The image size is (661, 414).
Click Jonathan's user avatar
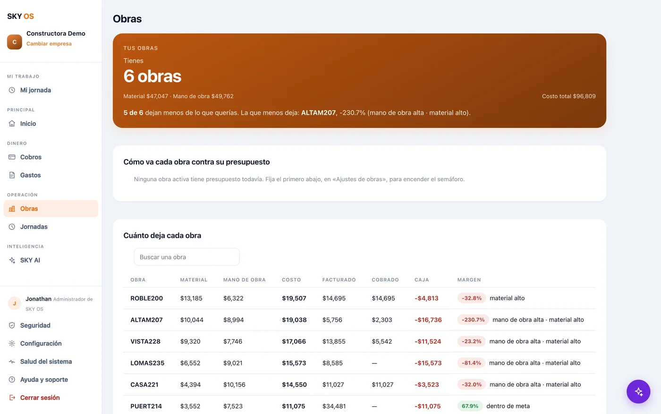tap(14, 304)
